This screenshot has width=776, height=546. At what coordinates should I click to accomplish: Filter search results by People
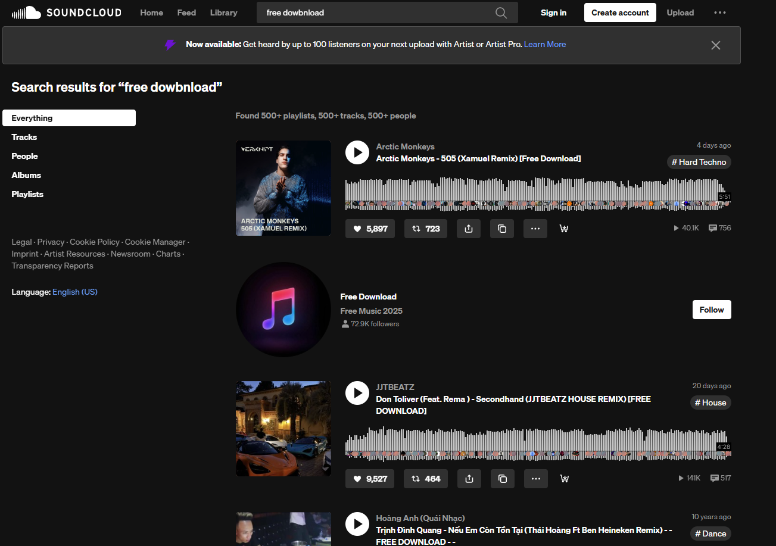(x=24, y=156)
